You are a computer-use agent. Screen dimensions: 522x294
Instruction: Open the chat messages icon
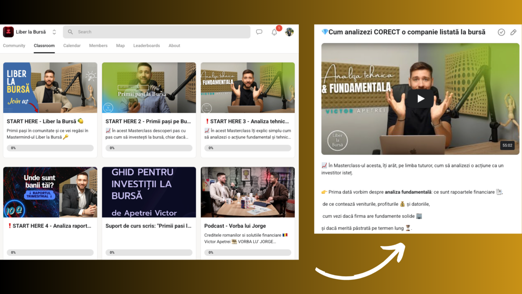coord(259,32)
